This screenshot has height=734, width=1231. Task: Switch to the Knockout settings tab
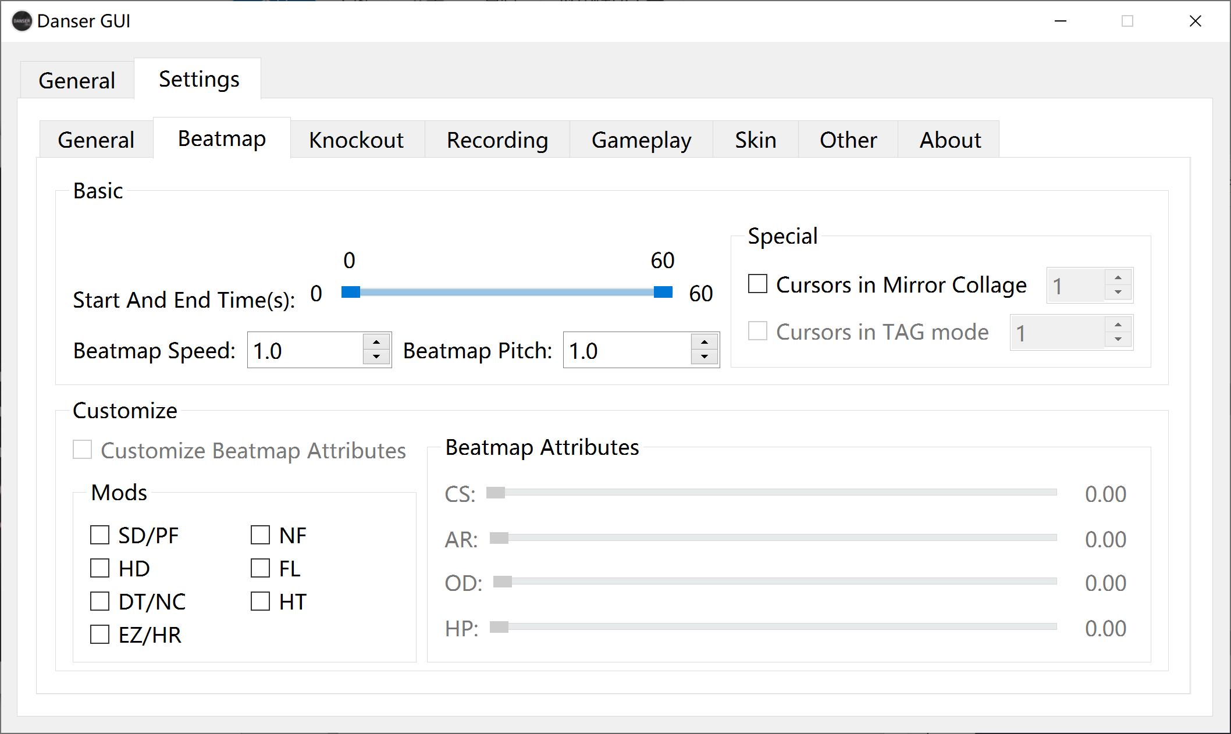[x=356, y=140]
